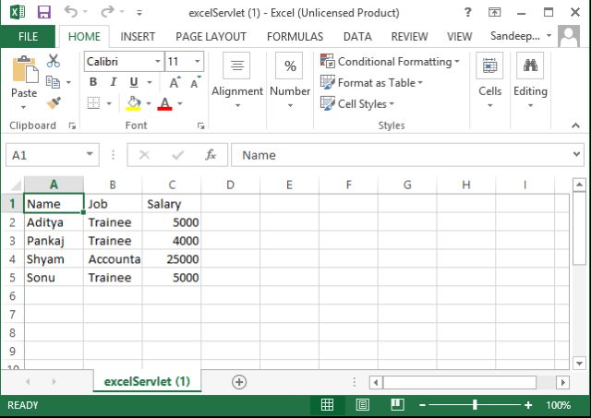Redo the last undone action

coord(108,12)
